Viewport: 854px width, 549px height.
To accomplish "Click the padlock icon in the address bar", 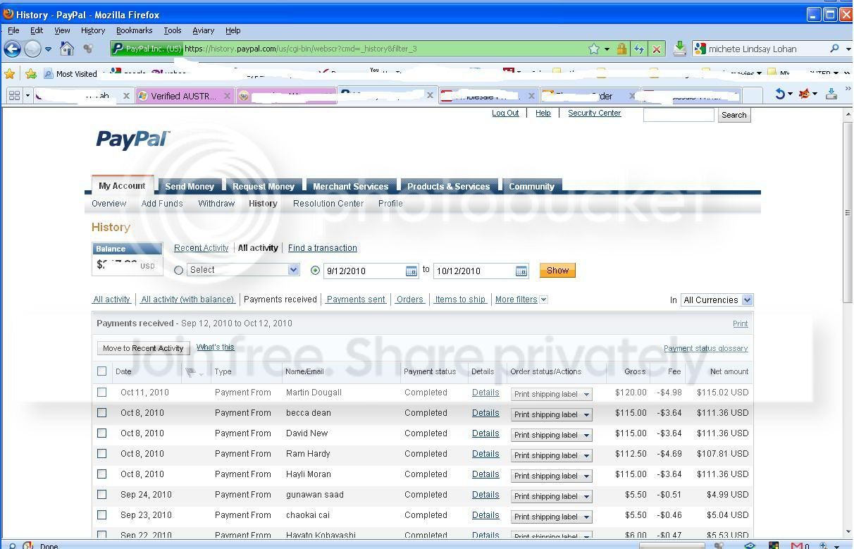I will coord(621,49).
